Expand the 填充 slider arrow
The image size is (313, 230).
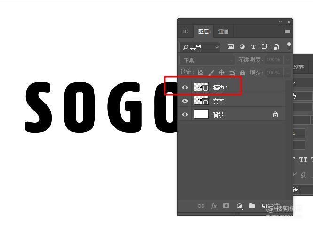click(x=288, y=73)
